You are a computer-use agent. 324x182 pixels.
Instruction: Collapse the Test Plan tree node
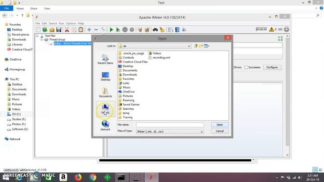click(37, 36)
